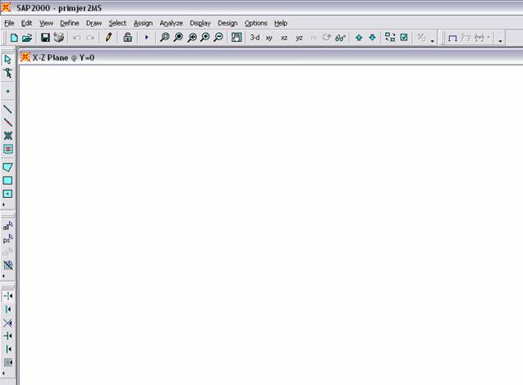Select the draw special joint tool
Image resolution: width=523 pixels, height=385 pixels.
pos(7,91)
